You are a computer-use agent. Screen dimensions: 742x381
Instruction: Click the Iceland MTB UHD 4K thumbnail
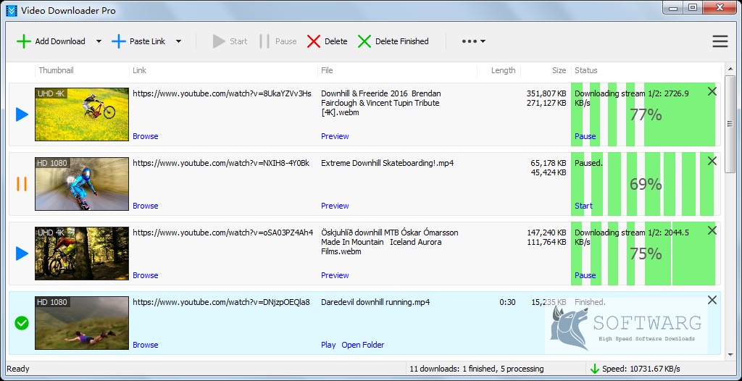coord(82,254)
